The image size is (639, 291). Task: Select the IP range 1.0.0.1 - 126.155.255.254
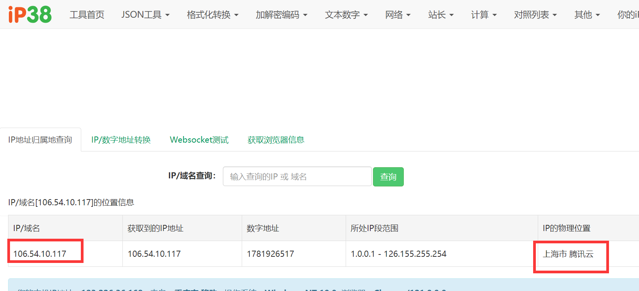pos(398,254)
